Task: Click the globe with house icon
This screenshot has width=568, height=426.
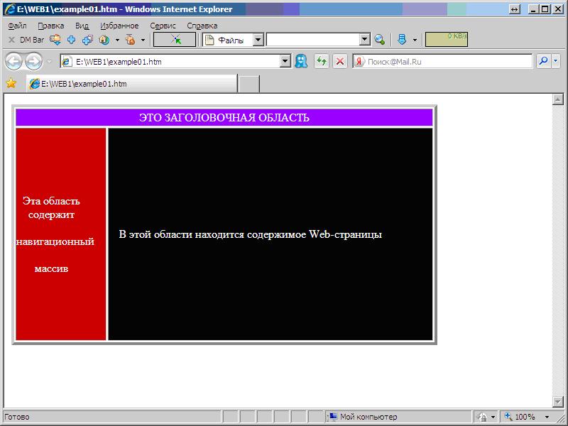Action: [x=104, y=40]
